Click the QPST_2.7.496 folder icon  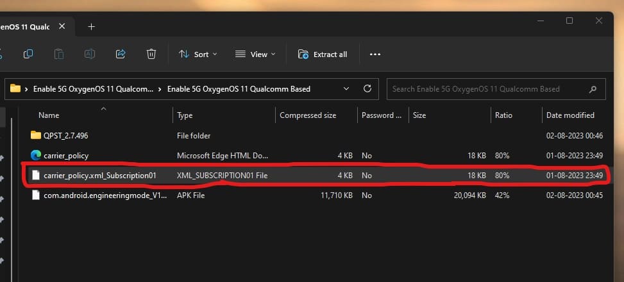point(36,135)
